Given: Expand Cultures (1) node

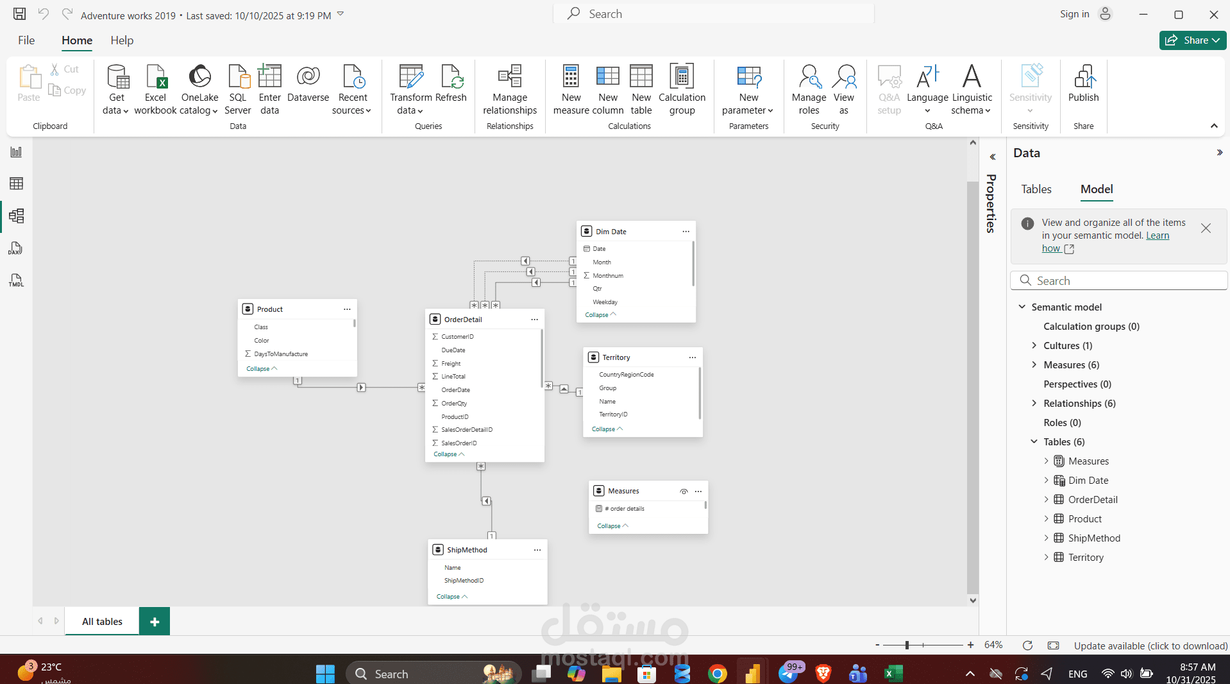Looking at the screenshot, I should tap(1034, 345).
